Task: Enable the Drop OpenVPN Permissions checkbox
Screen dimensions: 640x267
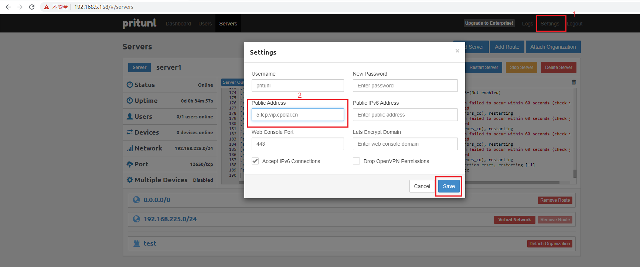Action: [357, 161]
